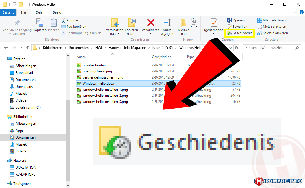
Task: Select the file vergrendelingsscherm.png
Action: pos(103,77)
